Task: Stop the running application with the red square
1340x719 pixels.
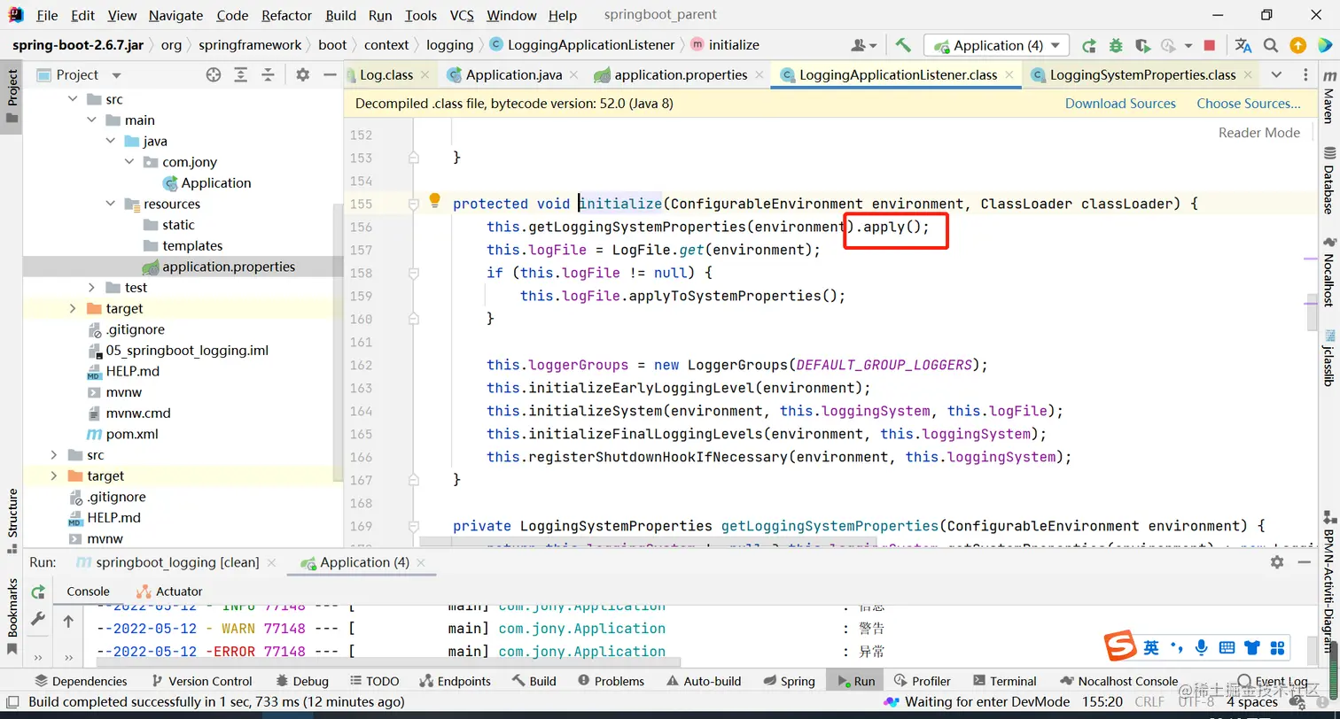Action: coord(1210,45)
